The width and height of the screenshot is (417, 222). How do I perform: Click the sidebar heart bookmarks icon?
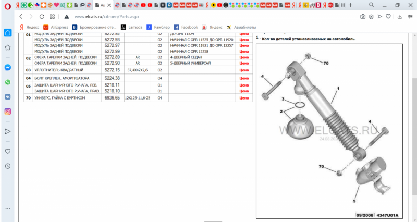pyautogui.click(x=8, y=151)
